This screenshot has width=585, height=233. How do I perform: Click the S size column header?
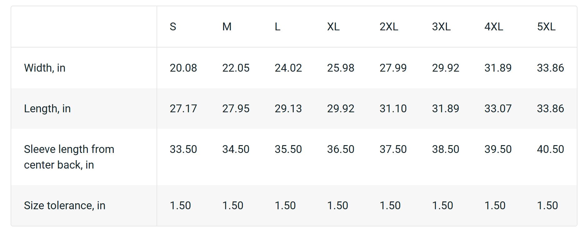(x=173, y=27)
